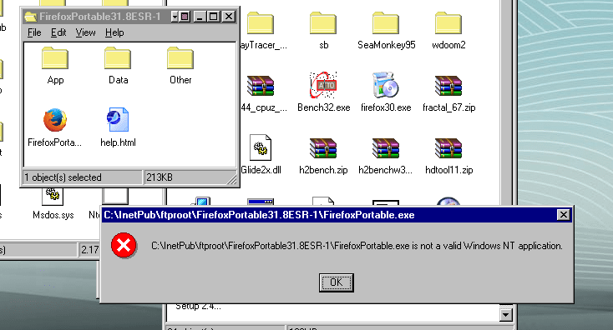Select the h2bench.zip archive icon
613x330 pixels.
coord(323,148)
